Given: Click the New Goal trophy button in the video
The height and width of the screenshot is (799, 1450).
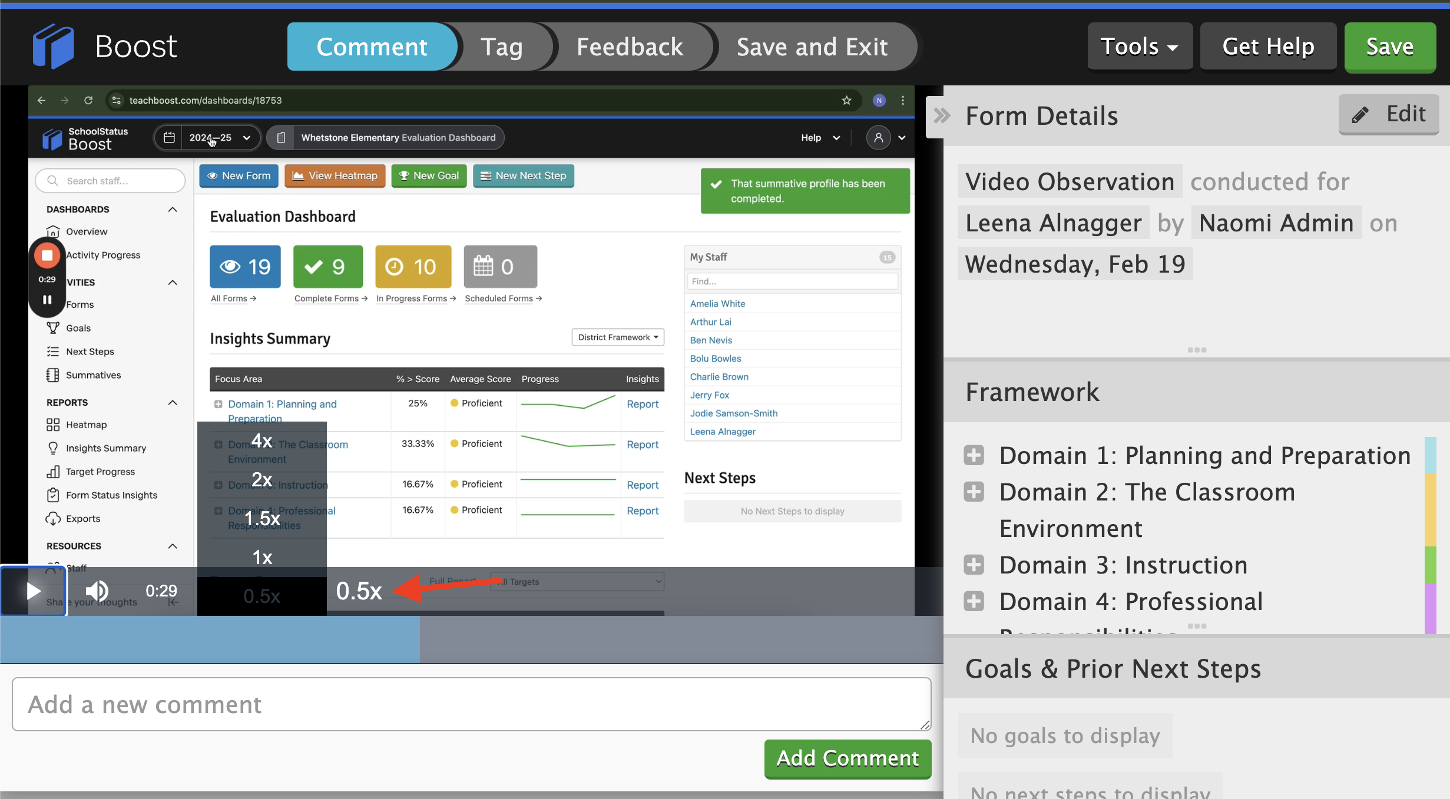Looking at the screenshot, I should [x=429, y=175].
